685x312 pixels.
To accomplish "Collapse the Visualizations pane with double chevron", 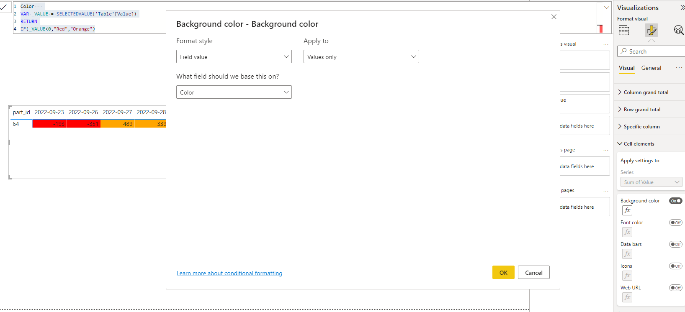I will tap(682, 8).
